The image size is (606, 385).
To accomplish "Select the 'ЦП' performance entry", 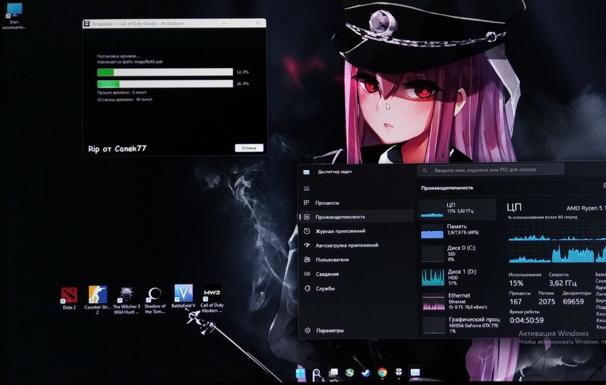I will tap(457, 209).
